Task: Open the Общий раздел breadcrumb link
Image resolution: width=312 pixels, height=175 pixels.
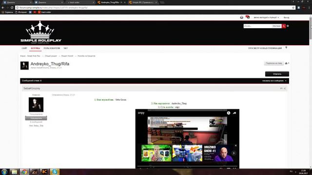Action: [x=51, y=56]
